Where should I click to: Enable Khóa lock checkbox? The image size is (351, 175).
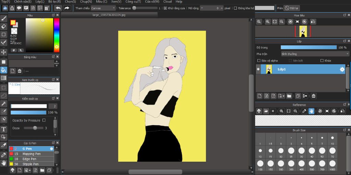point(322,60)
